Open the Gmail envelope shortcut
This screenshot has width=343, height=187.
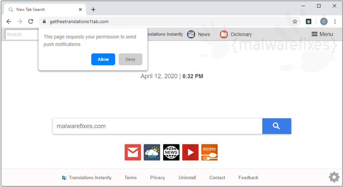[x=133, y=152]
